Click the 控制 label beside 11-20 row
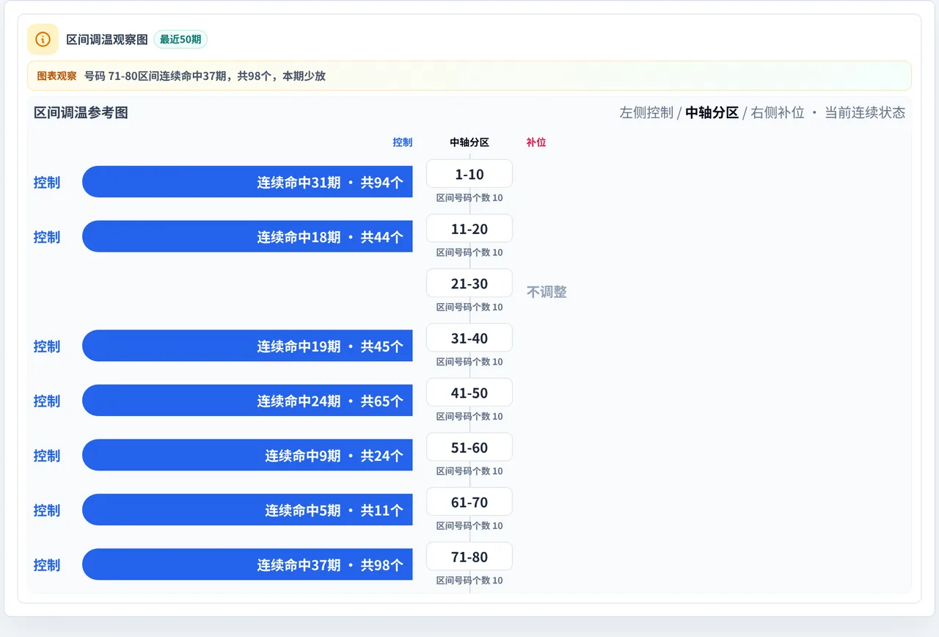The width and height of the screenshot is (939, 637). click(47, 237)
